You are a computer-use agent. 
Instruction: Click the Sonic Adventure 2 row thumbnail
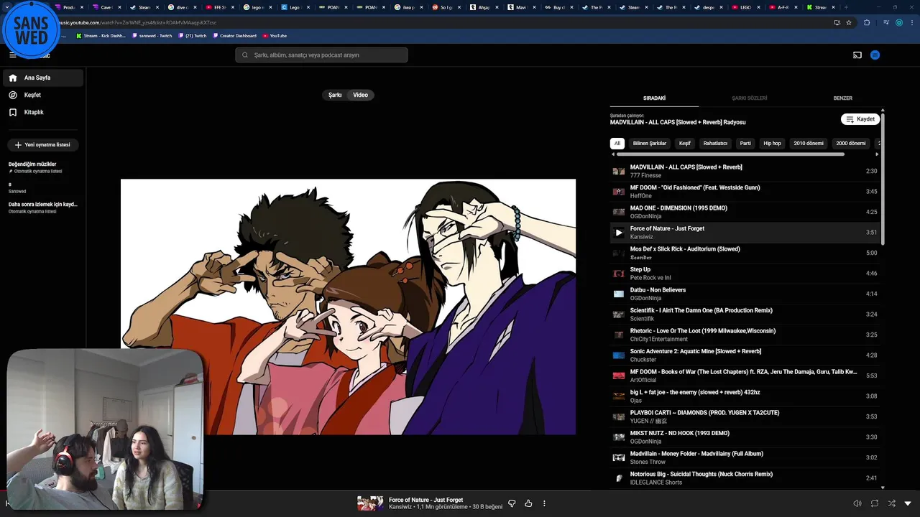[x=618, y=355]
